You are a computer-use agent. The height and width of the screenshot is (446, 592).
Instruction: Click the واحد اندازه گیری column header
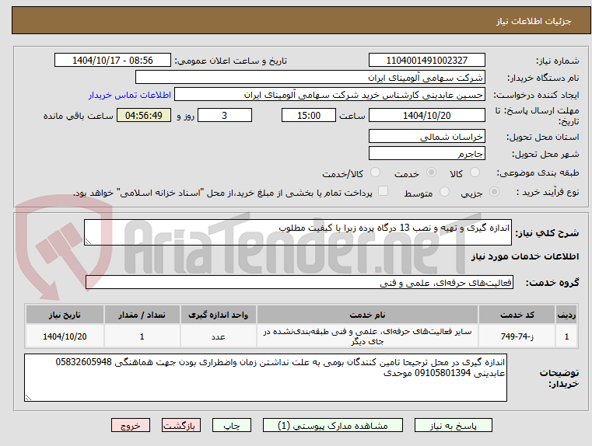click(219, 315)
